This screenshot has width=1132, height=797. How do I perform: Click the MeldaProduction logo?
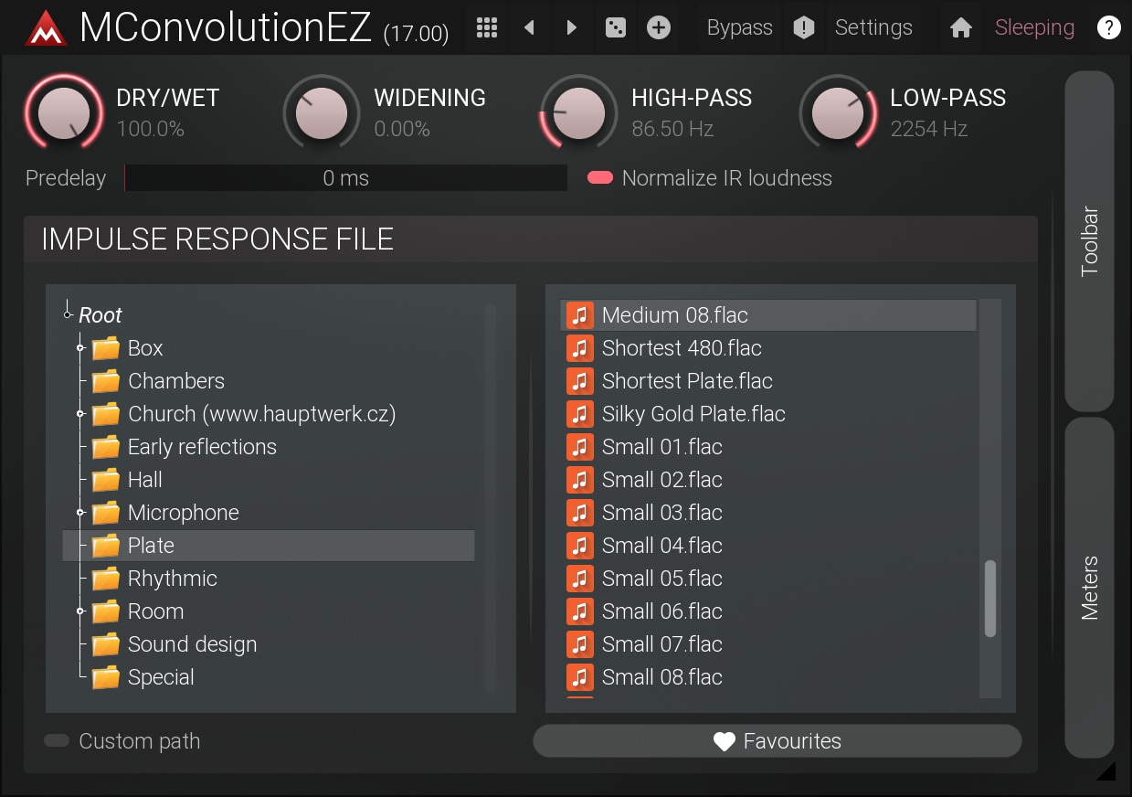[46, 29]
